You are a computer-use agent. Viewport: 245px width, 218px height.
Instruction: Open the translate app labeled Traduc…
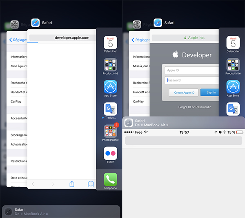click(110, 109)
